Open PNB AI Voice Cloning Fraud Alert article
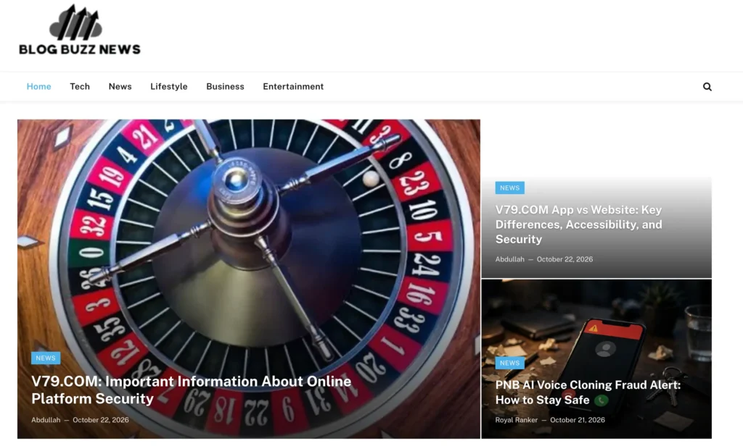The image size is (743, 446). [x=588, y=392]
